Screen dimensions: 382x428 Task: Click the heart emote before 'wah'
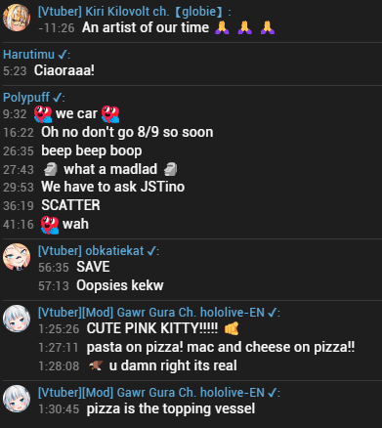coord(50,225)
